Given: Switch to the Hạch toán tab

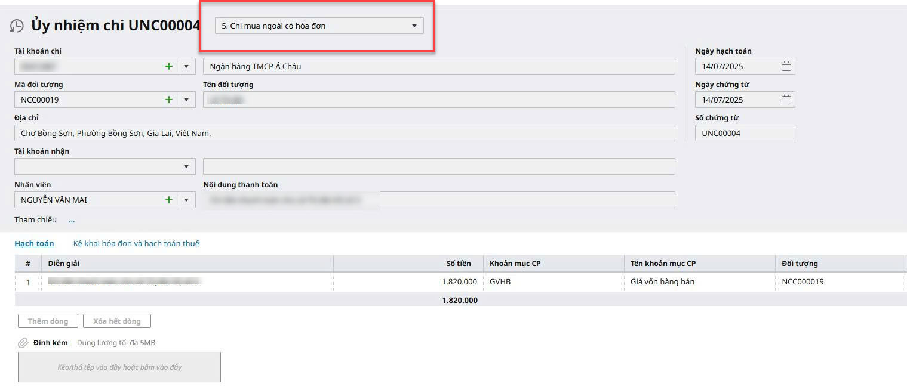Looking at the screenshot, I should (34, 243).
